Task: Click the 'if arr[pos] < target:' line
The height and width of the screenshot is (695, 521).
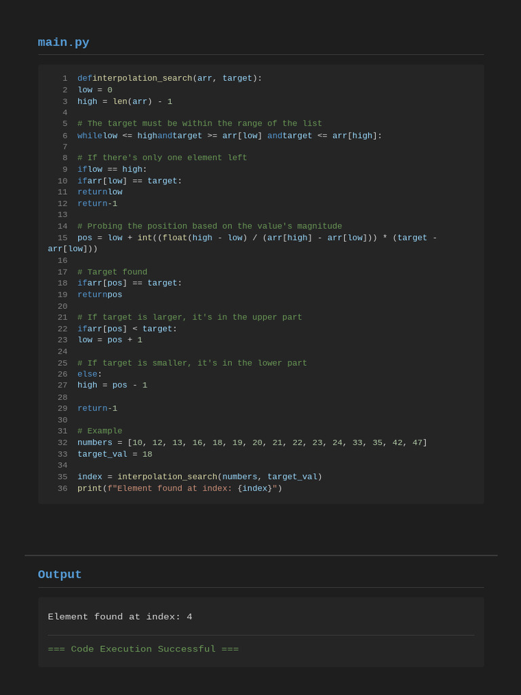Action: [x=127, y=329]
